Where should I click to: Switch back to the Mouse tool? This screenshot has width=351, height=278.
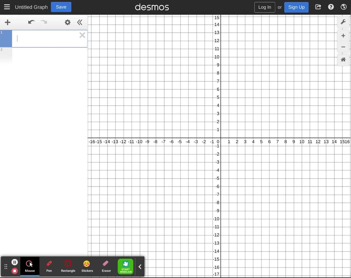pos(30,266)
